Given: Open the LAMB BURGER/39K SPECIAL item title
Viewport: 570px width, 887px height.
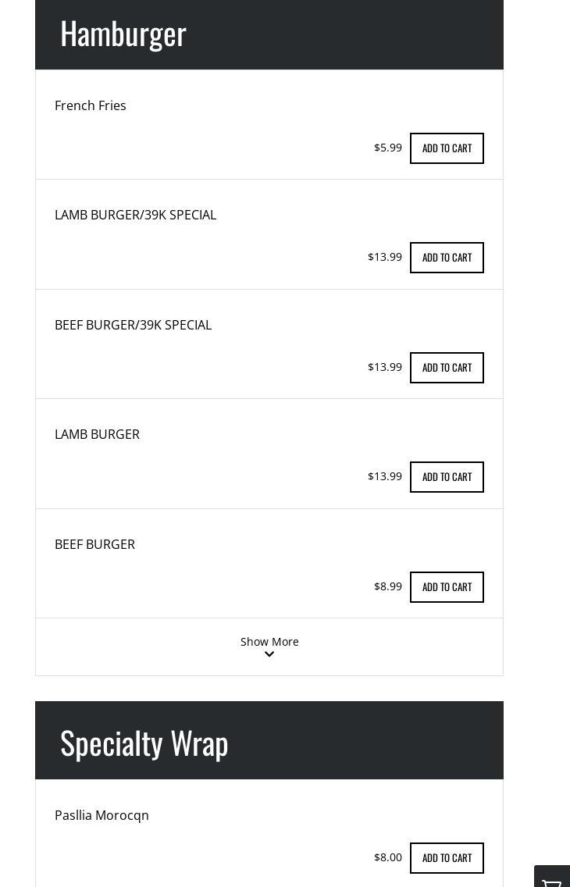Looking at the screenshot, I should click(x=135, y=215).
